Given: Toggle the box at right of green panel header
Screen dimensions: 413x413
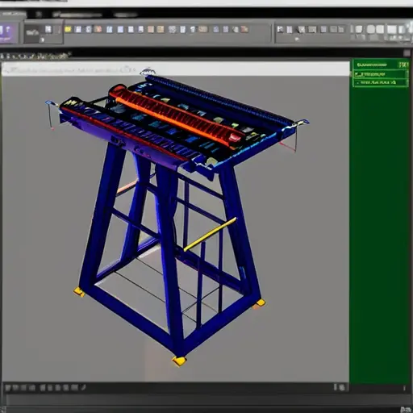Looking at the screenshot, I should 403,65.
